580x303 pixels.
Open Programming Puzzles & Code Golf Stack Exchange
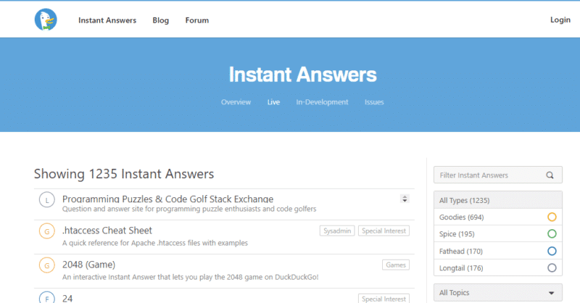(x=168, y=199)
